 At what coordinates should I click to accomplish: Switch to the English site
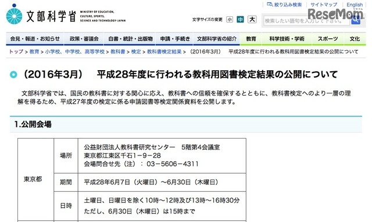(x=355, y=5)
